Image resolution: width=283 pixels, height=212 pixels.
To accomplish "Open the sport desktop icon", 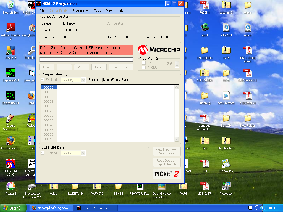I will click(x=205, y=30).
